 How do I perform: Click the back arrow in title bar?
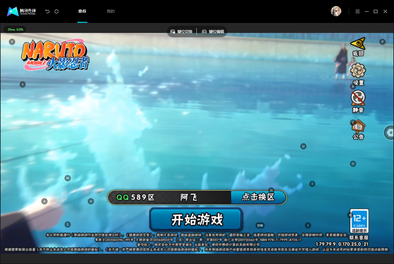tap(47, 11)
